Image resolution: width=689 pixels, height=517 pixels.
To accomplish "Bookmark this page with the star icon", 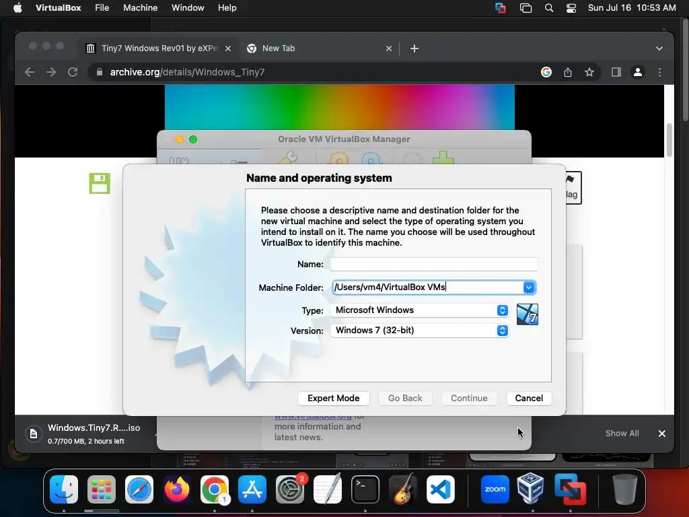I will 589,72.
